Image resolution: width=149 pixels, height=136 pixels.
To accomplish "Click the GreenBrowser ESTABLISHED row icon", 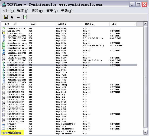I will click(4, 45).
